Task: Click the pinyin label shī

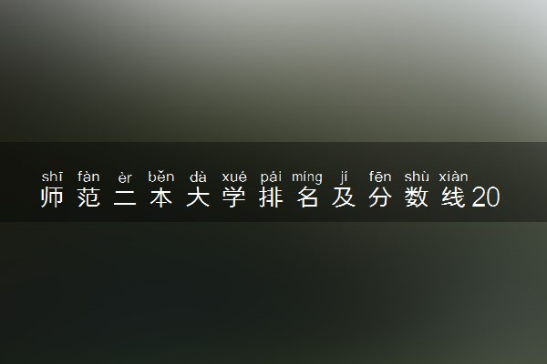Action: click(x=52, y=177)
